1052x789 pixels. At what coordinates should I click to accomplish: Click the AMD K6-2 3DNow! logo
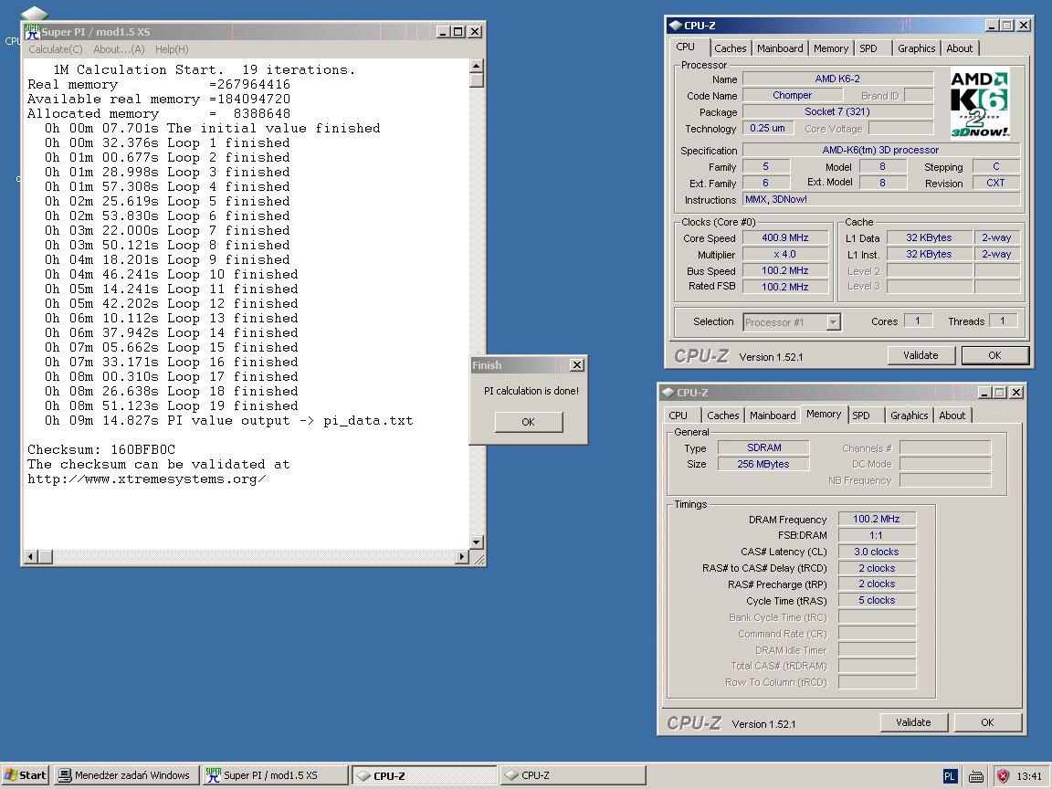pyautogui.click(x=980, y=102)
